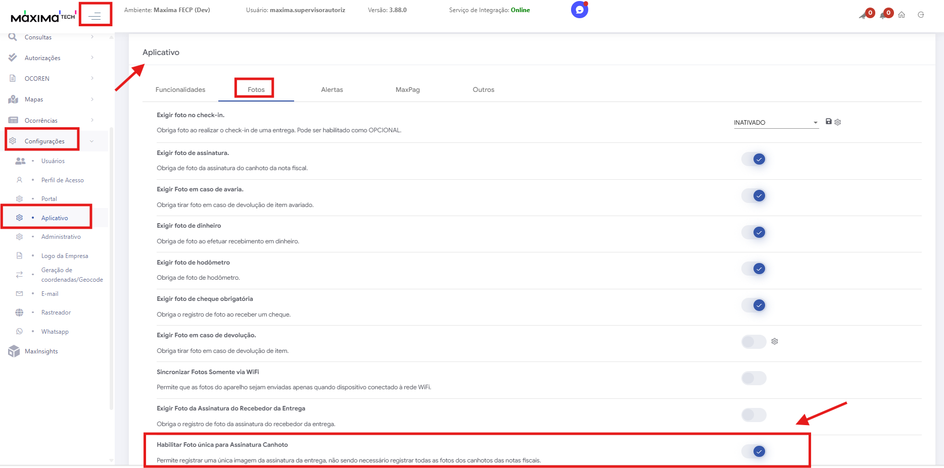944x468 pixels.
Task: Expand the Autorizações menu chevron
Action: pyautogui.click(x=92, y=58)
